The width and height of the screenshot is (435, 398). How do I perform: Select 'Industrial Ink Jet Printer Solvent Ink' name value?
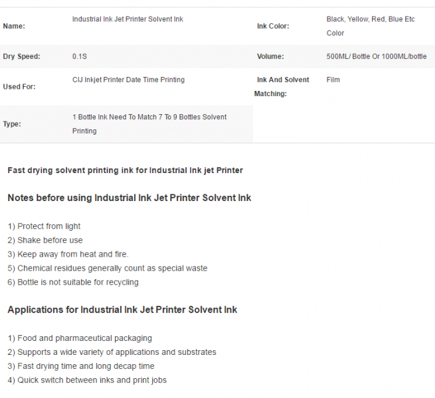[128, 19]
